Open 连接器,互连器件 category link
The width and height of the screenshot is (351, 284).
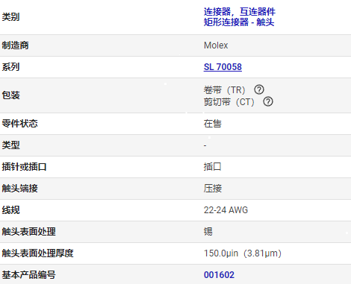(x=240, y=12)
